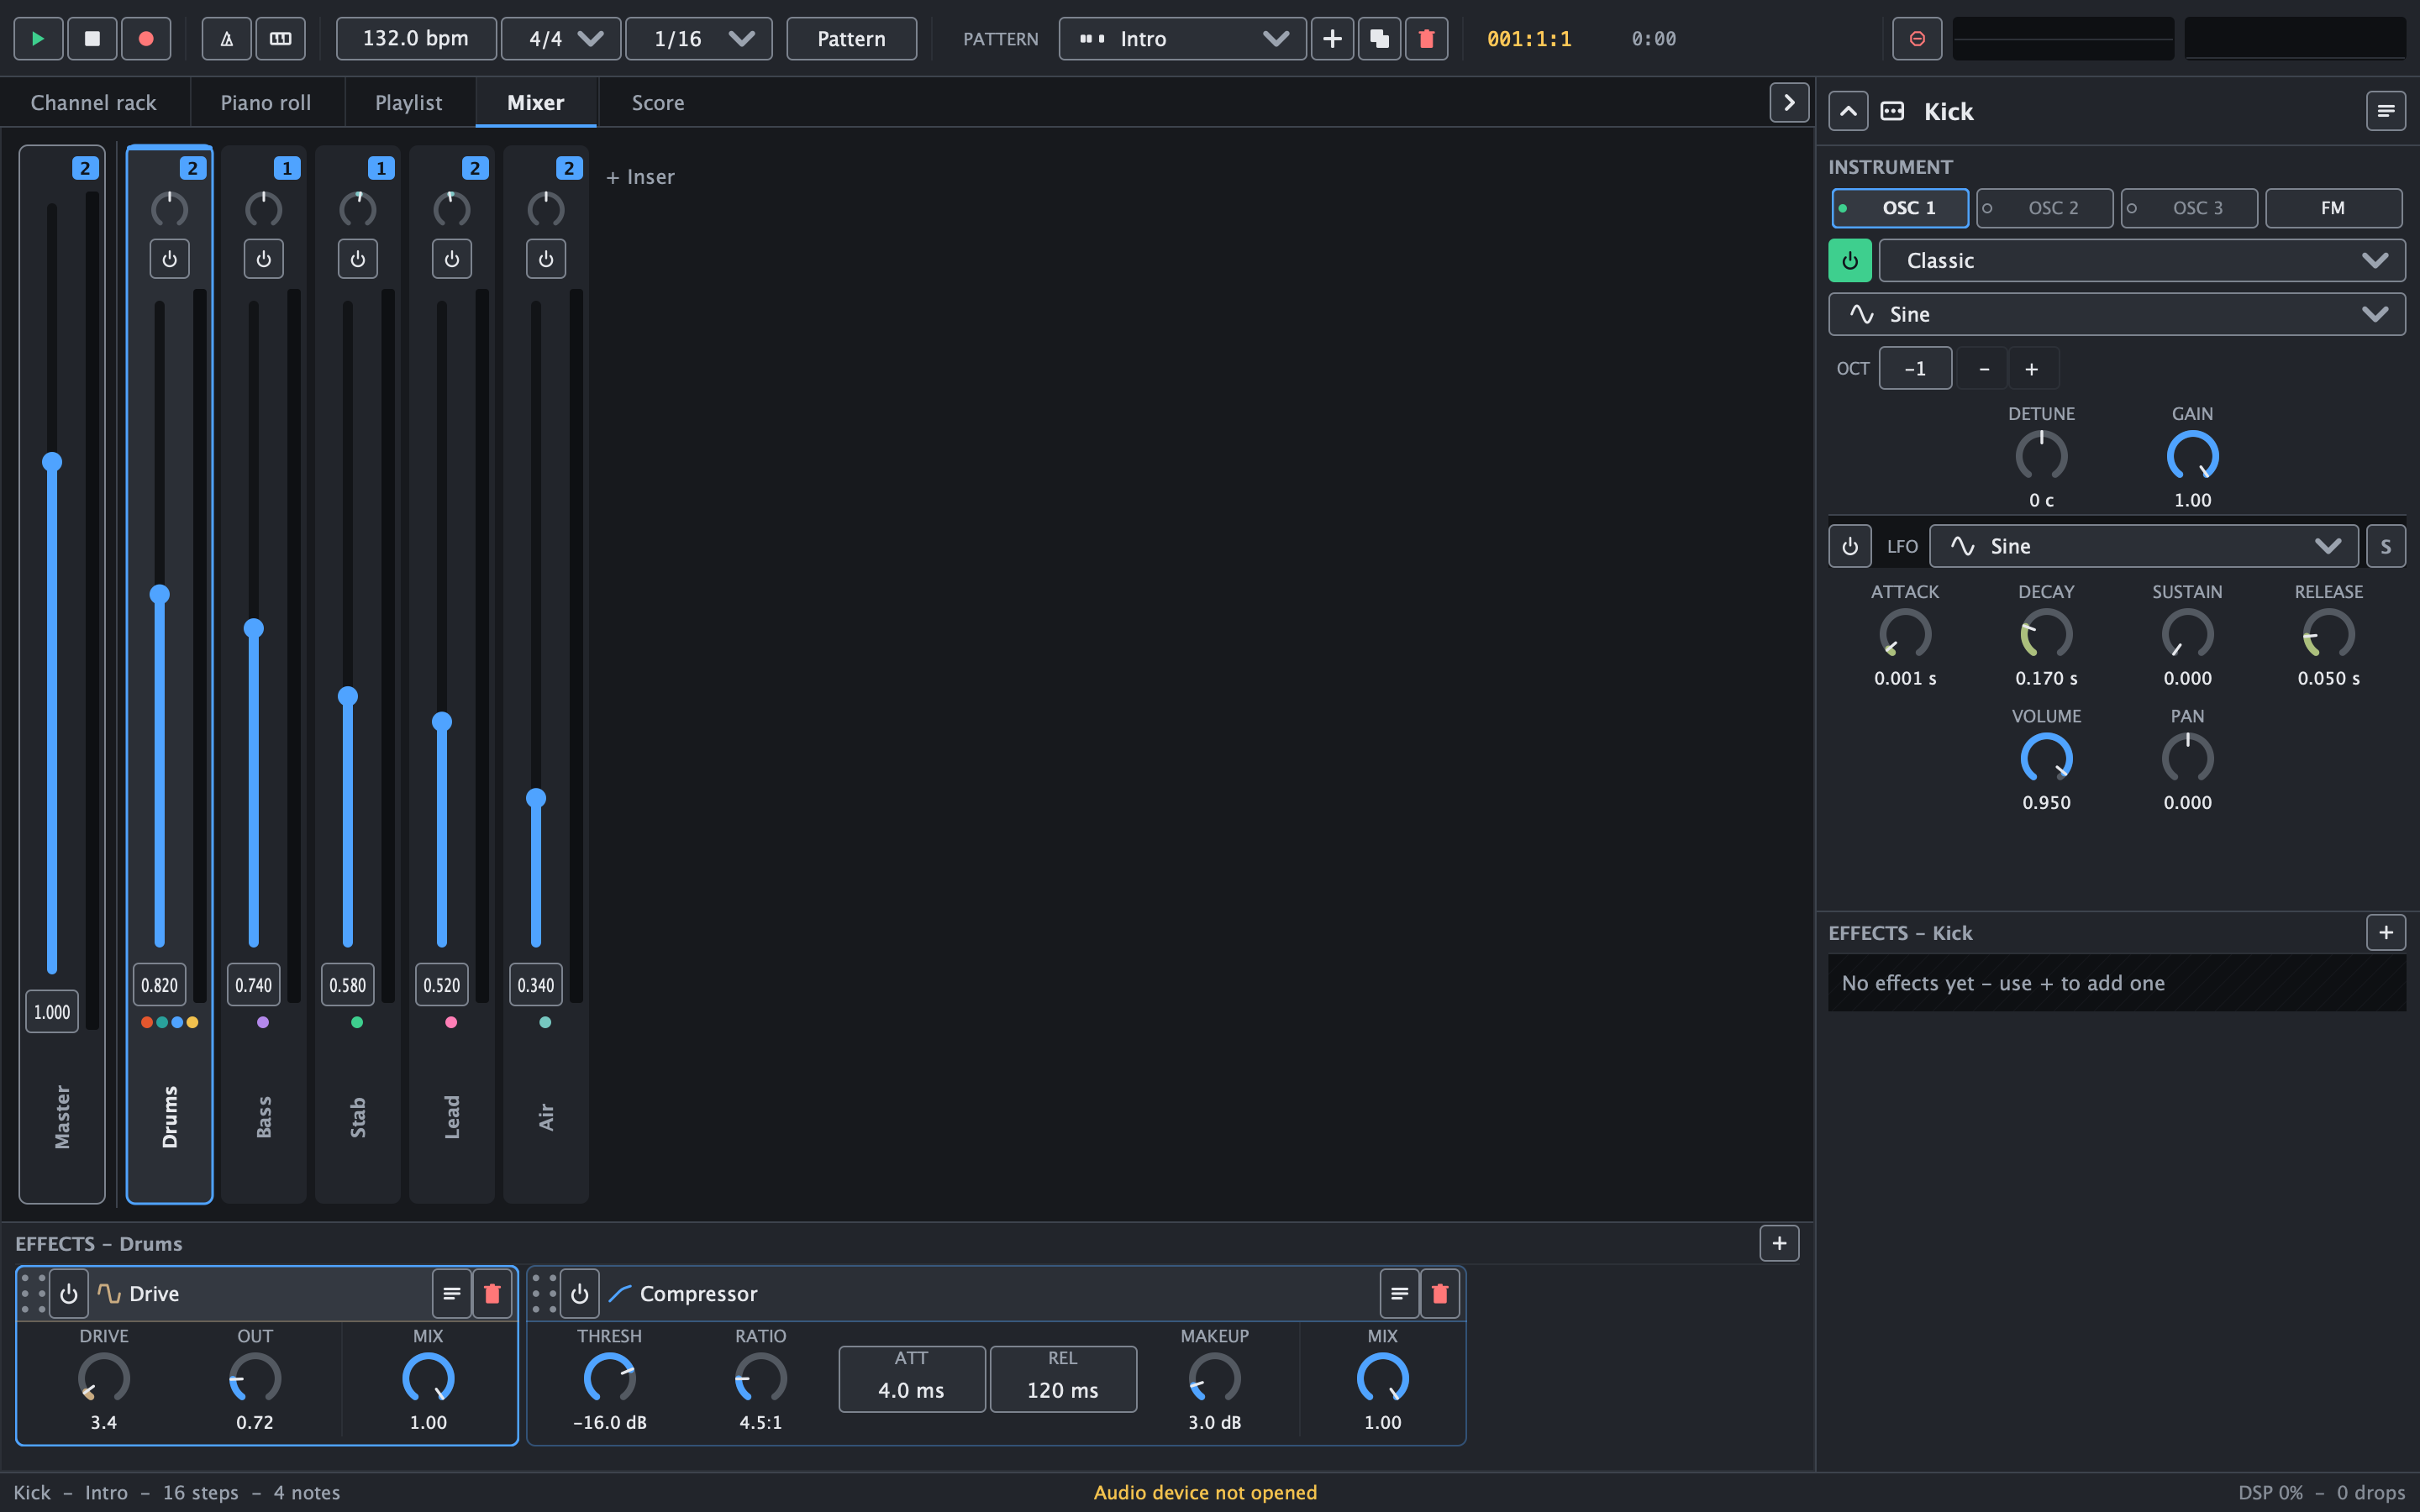Add a new pattern with plus icon
The image size is (2420, 1512).
[1332, 39]
